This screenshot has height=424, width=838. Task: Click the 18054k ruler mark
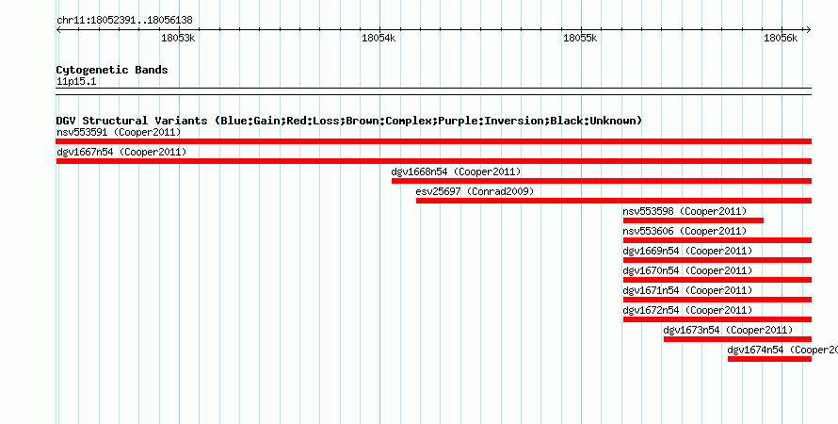coord(379,38)
